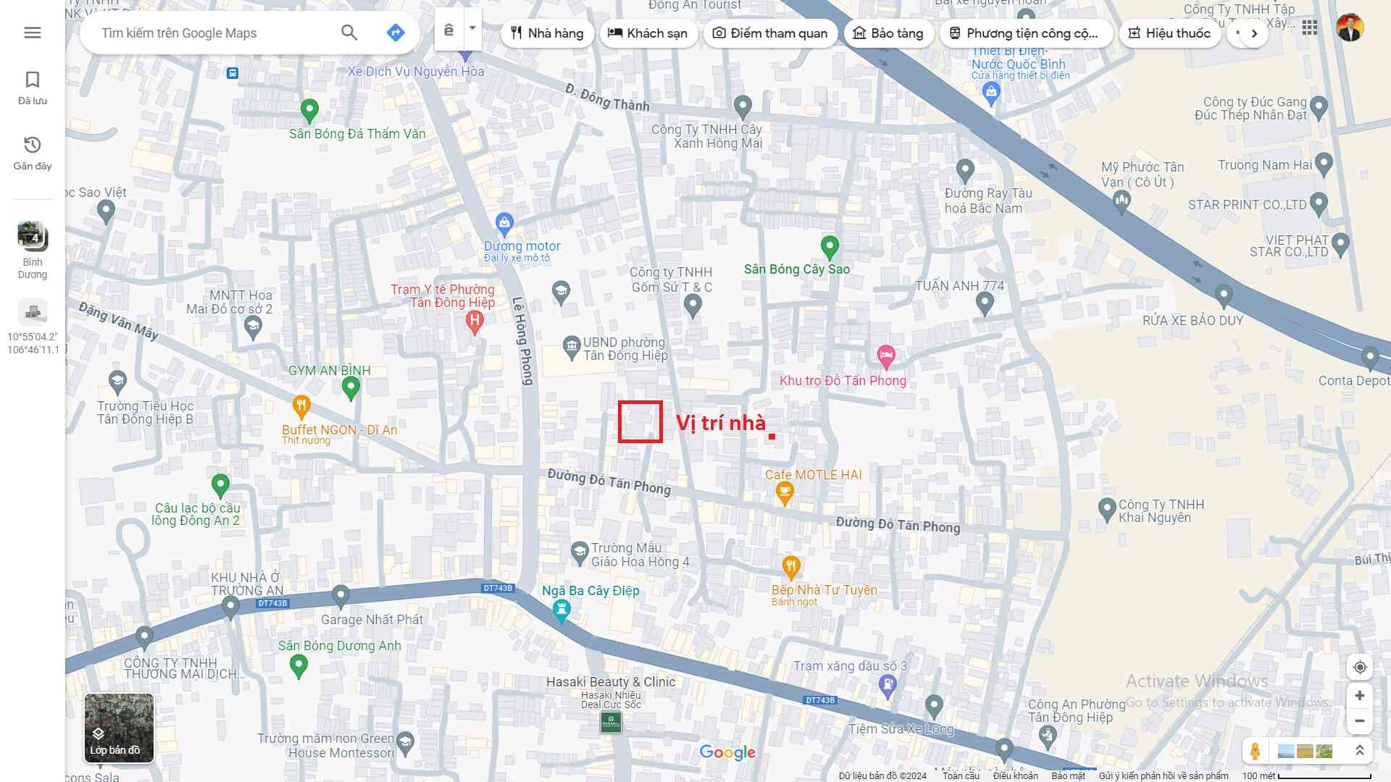Select the Nhà hàng category chip
Image resolution: width=1391 pixels, height=782 pixels.
[547, 33]
